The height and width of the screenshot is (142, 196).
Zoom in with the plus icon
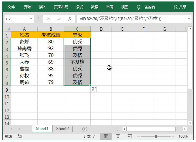click(x=173, y=136)
